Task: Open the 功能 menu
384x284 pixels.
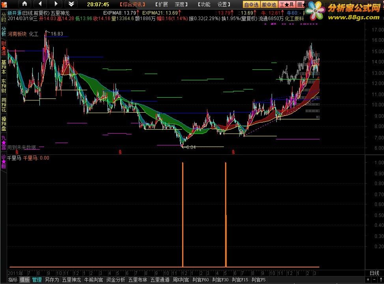Action: tap(204, 4)
